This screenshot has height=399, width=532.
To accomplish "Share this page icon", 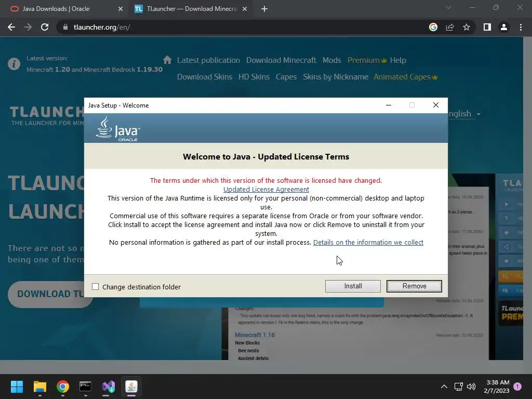I will (450, 27).
